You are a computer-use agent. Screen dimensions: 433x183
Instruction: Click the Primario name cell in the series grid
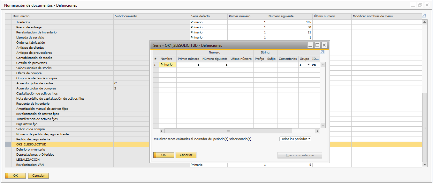pos(168,65)
